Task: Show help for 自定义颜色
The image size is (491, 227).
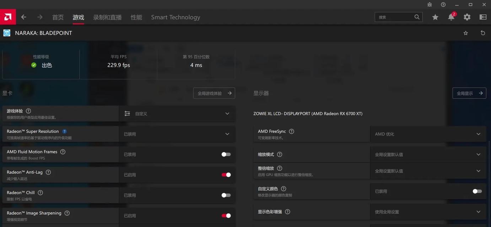Action: coord(284,189)
